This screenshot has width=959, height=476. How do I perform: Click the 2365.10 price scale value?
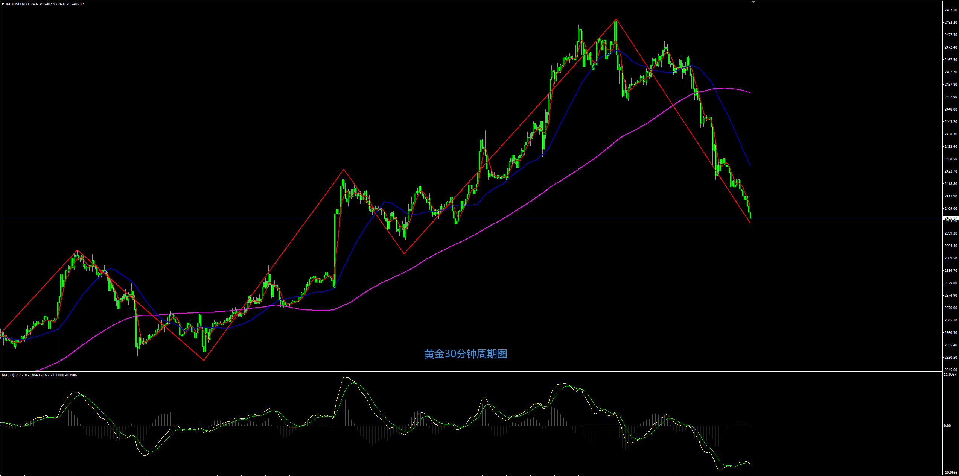pos(951,320)
